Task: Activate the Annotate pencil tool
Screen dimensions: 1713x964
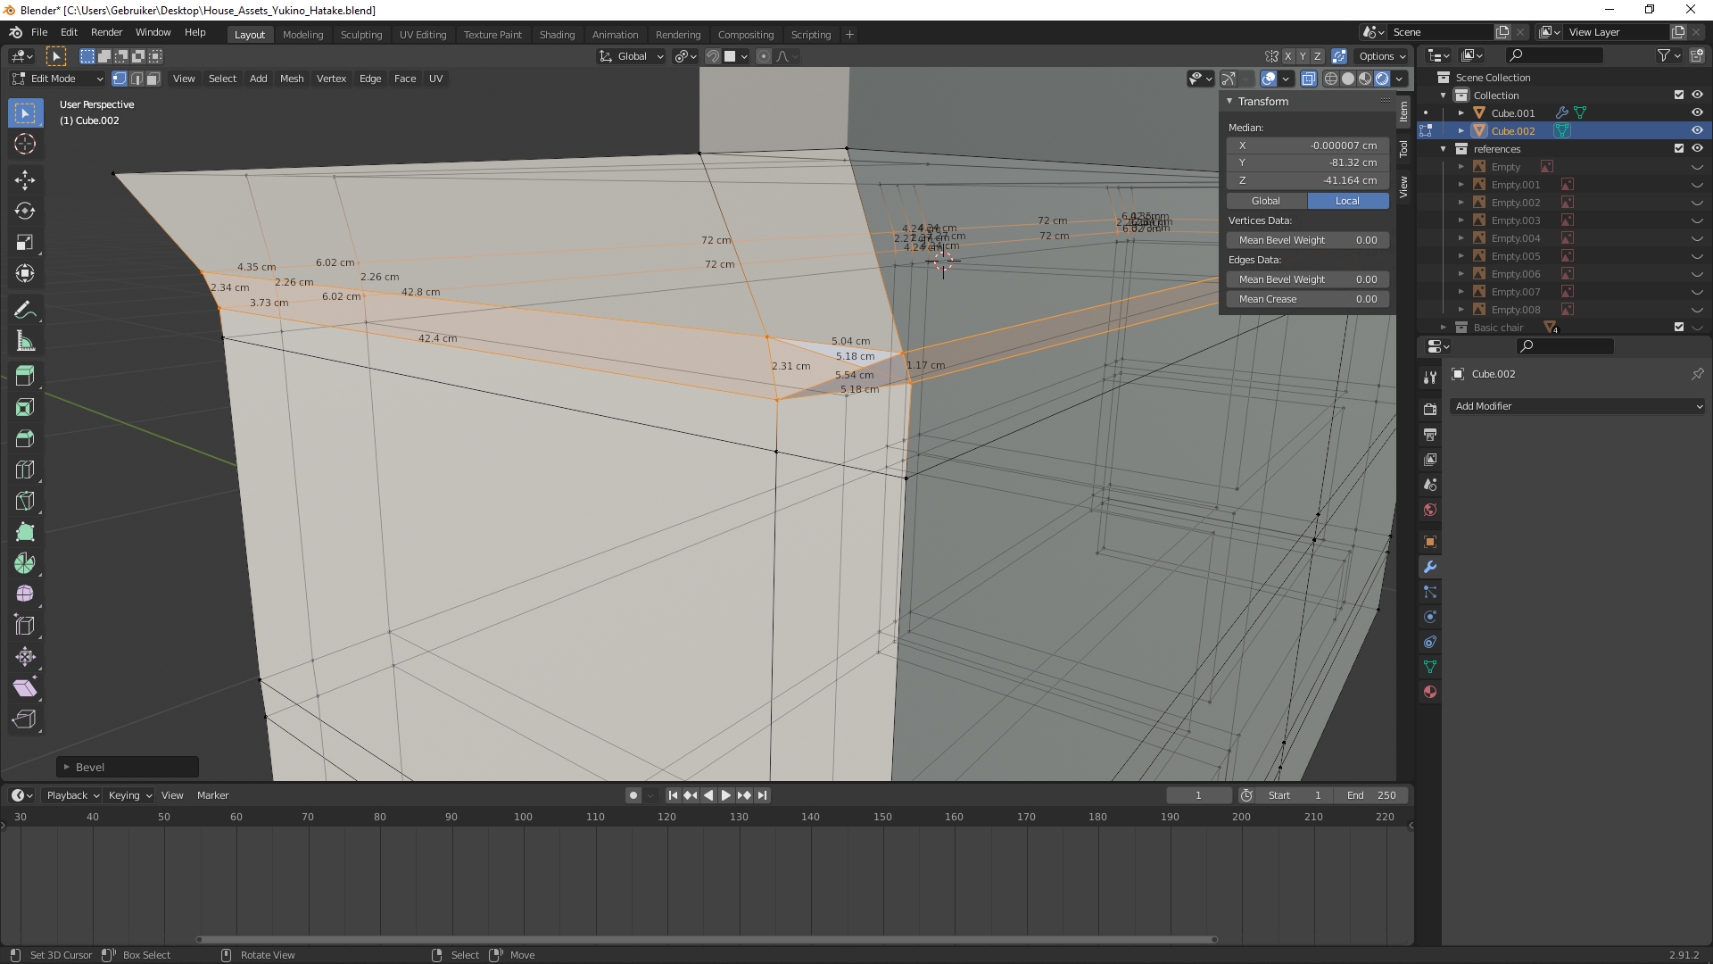Action: click(x=25, y=310)
